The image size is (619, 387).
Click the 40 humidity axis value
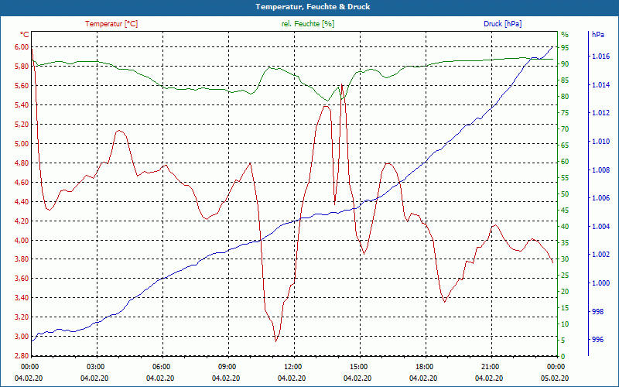coord(565,227)
